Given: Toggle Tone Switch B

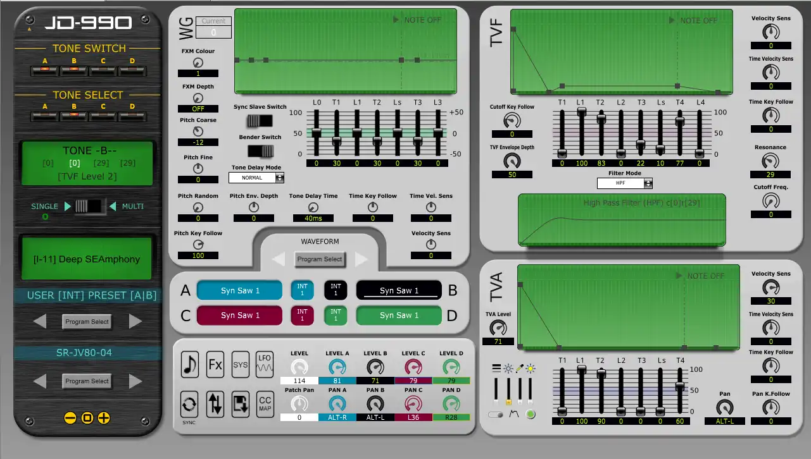Looking at the screenshot, I should (74, 70).
